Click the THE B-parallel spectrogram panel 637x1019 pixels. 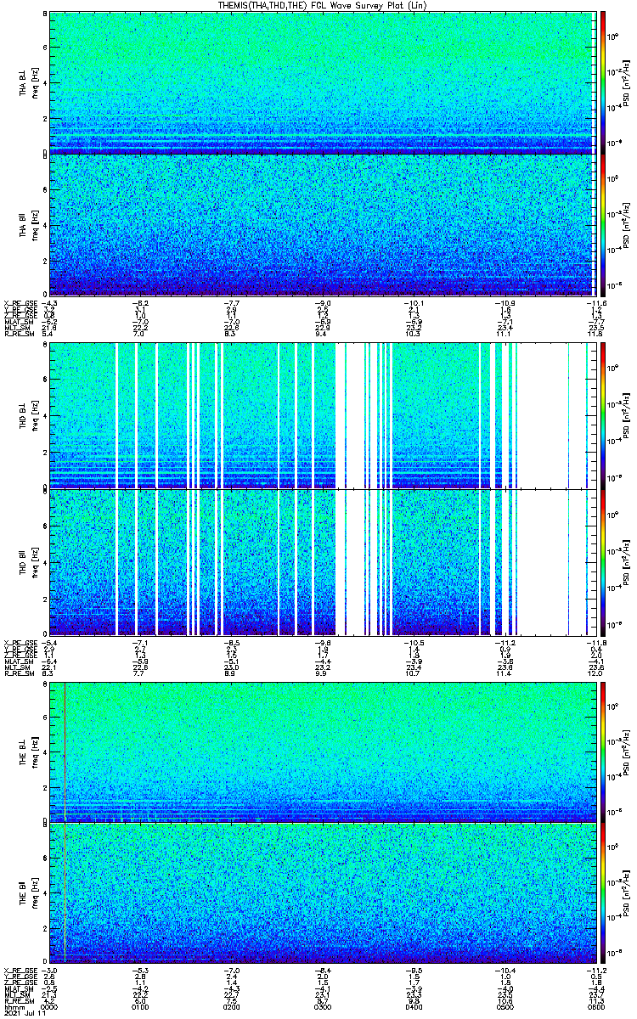click(323, 894)
